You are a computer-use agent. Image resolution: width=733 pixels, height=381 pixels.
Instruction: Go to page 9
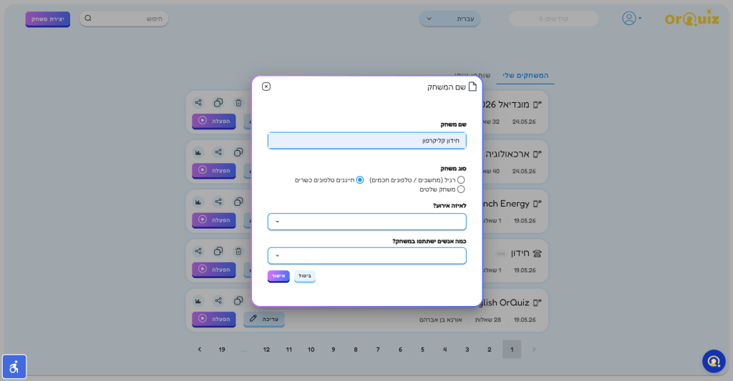coord(334,350)
